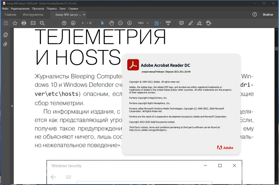279x185 pixels.
Task: Send file by email envelope icon
Action: click(33, 23)
